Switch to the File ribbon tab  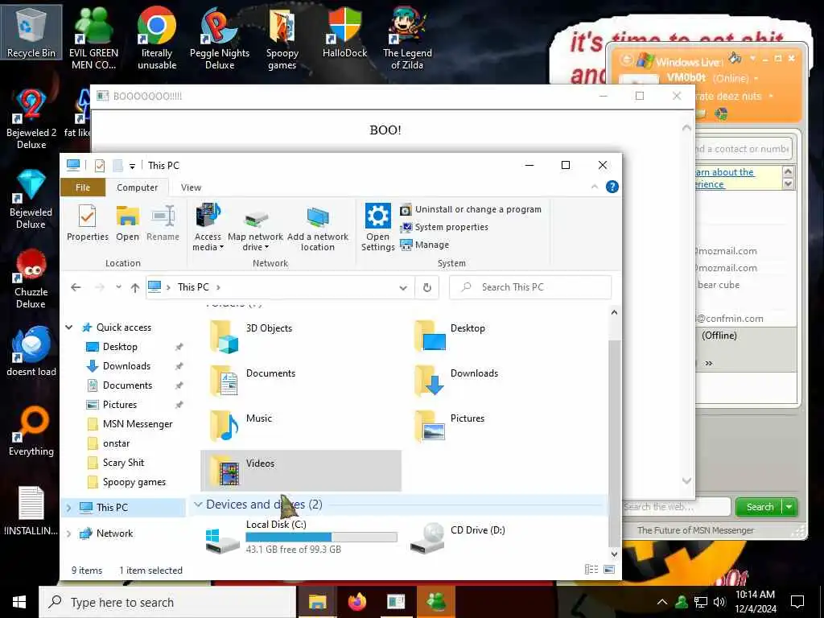(x=83, y=187)
